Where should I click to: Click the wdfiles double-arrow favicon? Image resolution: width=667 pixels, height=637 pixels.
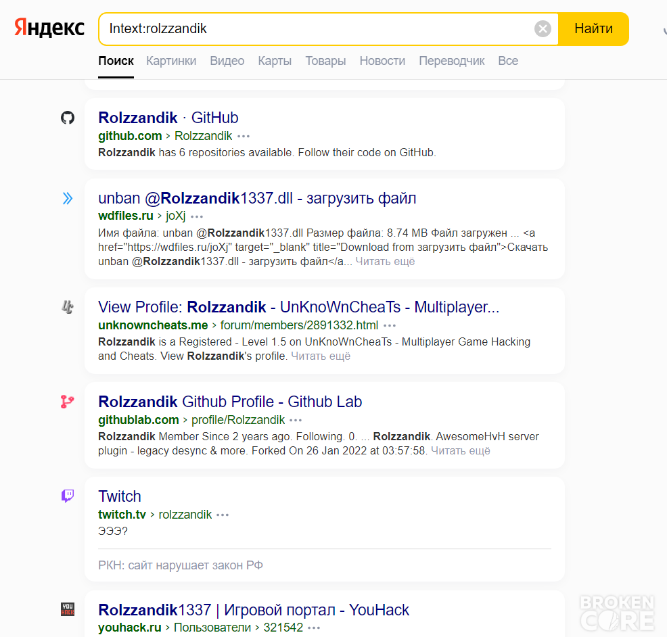coord(68,198)
